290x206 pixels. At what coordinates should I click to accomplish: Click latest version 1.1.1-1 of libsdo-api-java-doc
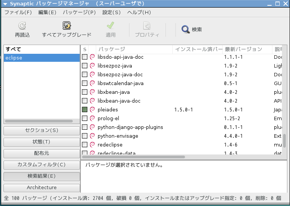[x=233, y=57]
